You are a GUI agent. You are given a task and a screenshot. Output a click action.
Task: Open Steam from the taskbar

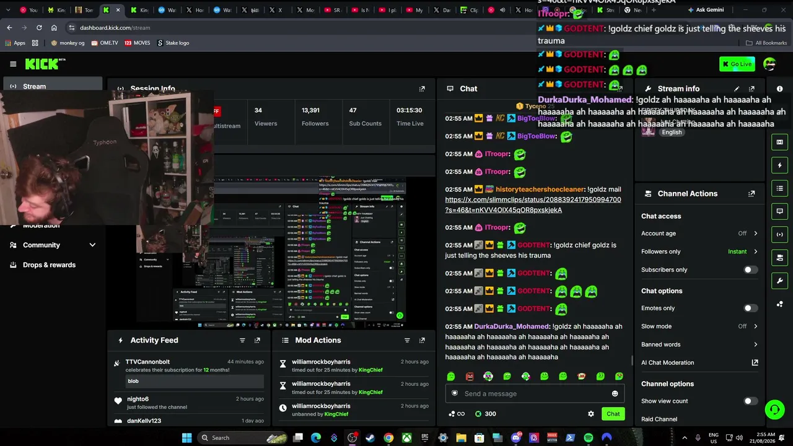tap(370, 438)
